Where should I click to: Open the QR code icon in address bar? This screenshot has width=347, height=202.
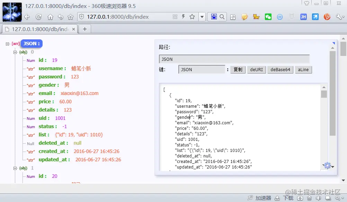tap(175, 17)
